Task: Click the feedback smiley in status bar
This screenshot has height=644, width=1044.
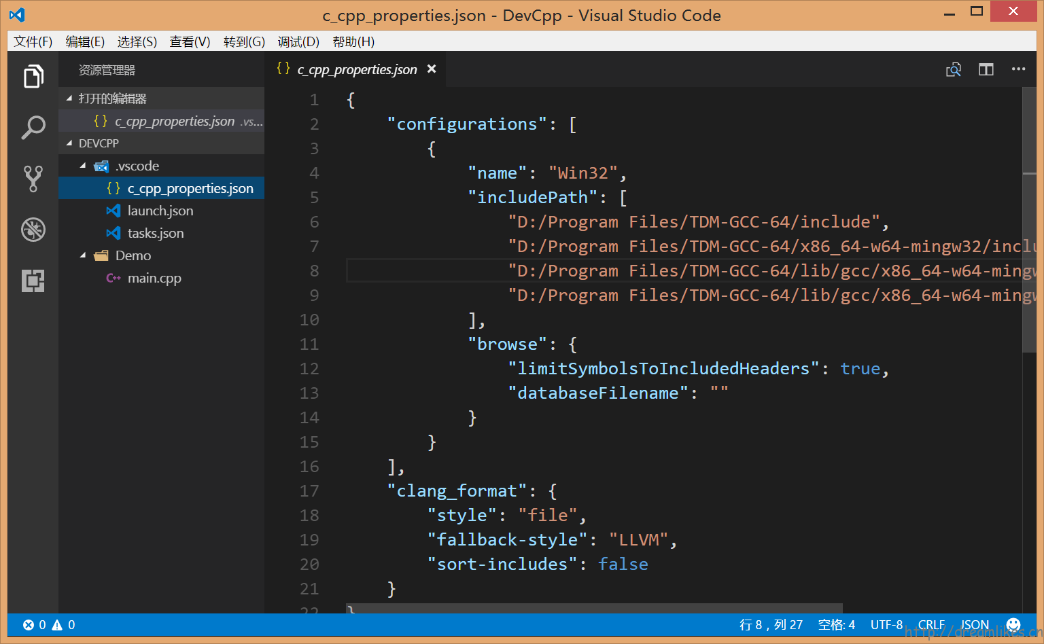Action: [x=1013, y=625]
